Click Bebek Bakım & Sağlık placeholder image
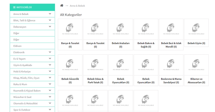This screenshot has width=215, height=112. pos(146,29)
